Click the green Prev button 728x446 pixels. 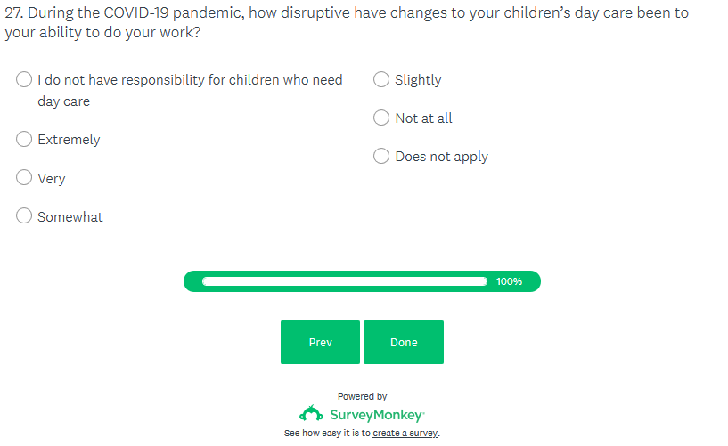click(320, 343)
